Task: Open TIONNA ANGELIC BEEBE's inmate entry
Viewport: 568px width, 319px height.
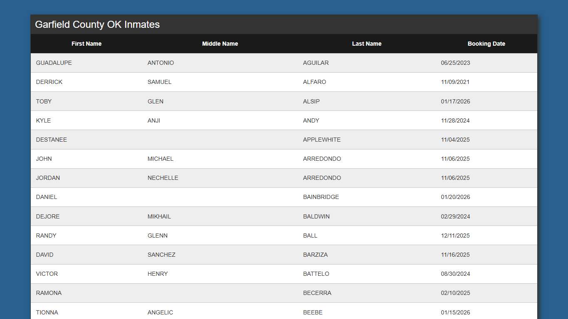Action: click(166, 312)
